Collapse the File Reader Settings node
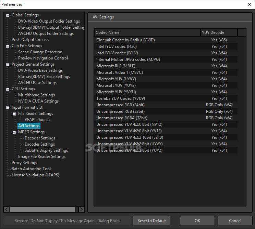The width and height of the screenshot is (255, 229). coord(14,114)
